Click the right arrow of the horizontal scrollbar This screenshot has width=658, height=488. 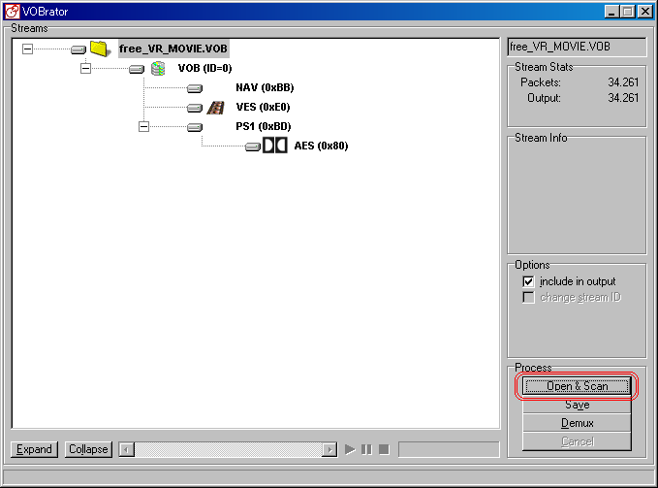click(329, 450)
